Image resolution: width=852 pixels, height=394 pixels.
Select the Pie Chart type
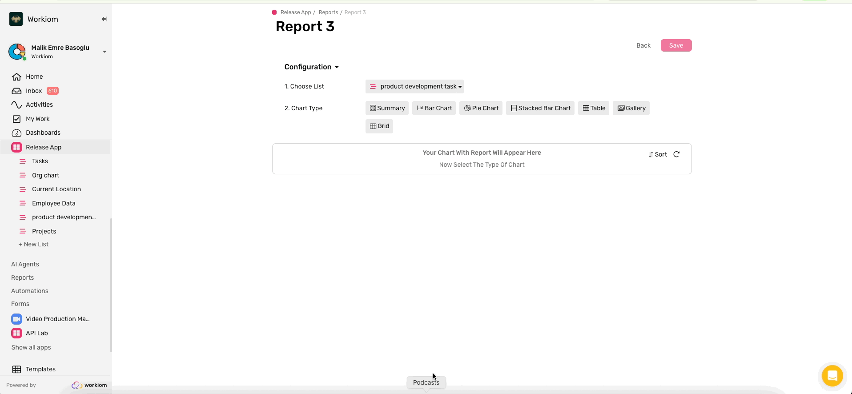(x=481, y=108)
